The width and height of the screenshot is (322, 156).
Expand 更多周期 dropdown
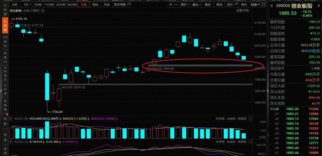tap(122, 4)
